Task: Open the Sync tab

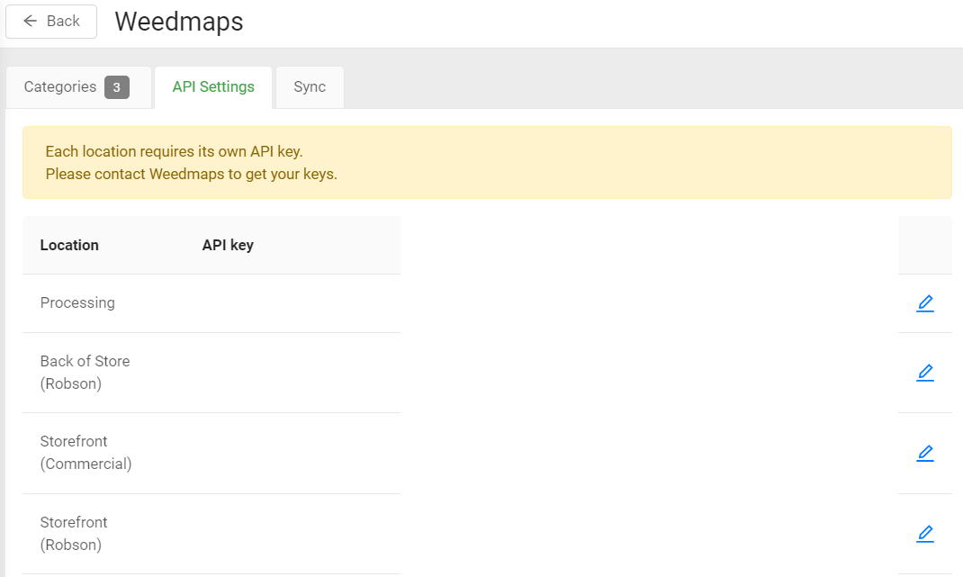Action: (310, 87)
